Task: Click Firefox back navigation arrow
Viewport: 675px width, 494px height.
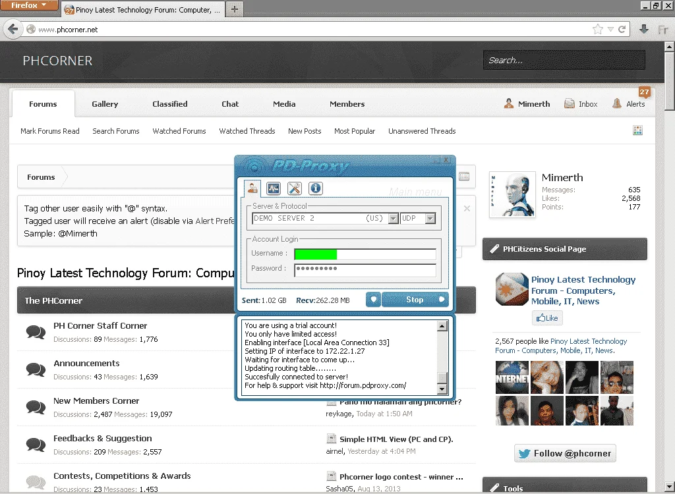Action: pos(13,29)
